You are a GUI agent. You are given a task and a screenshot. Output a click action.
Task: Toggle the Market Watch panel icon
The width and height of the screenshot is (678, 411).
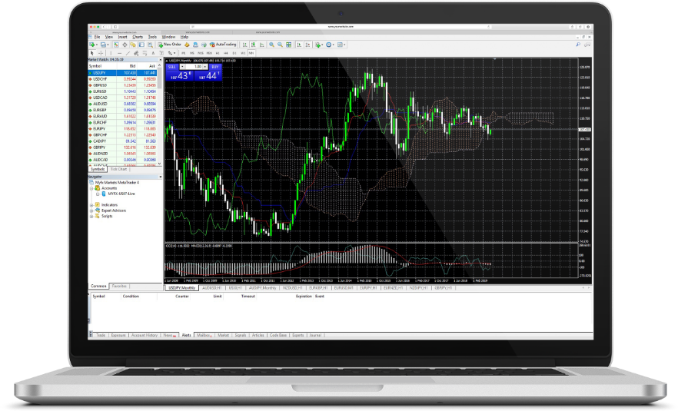(116, 45)
